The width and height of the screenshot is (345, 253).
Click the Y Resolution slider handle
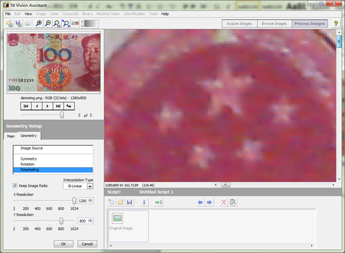(x=61, y=221)
